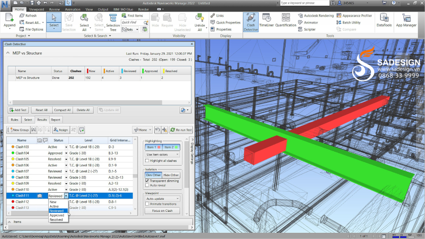Image resolution: width=425 pixels, height=239 pixels.
Task: Activate the Select tool
Action: point(53,21)
